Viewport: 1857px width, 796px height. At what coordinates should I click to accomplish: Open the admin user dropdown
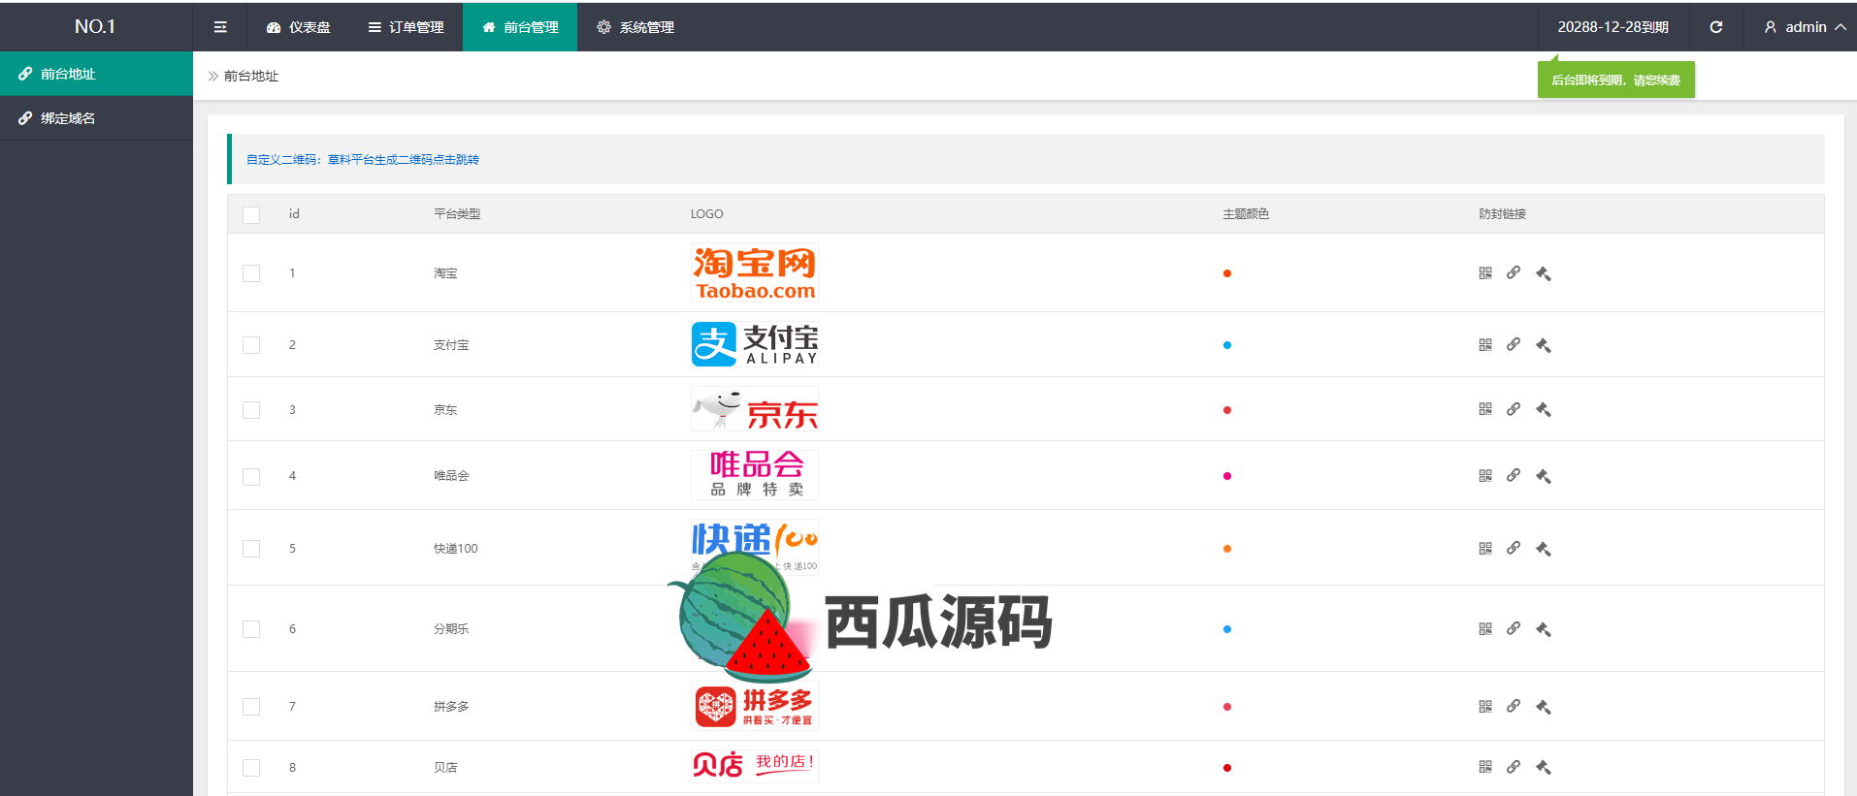click(x=1805, y=27)
